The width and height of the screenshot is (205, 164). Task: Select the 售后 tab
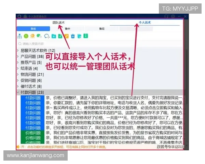(102, 29)
